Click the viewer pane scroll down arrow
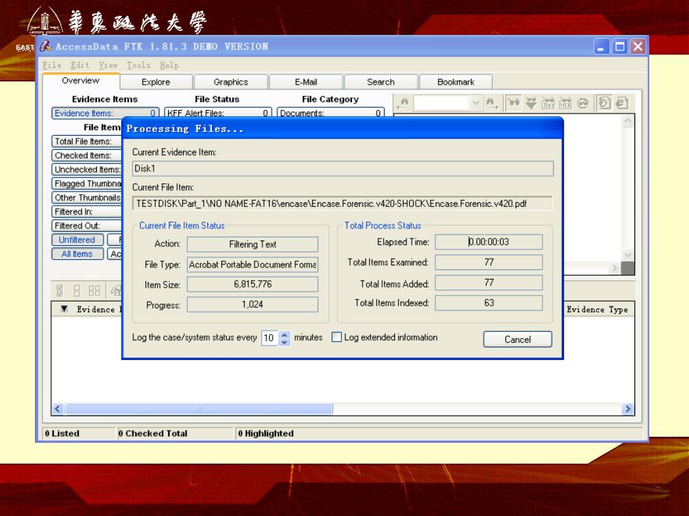 coord(628,255)
